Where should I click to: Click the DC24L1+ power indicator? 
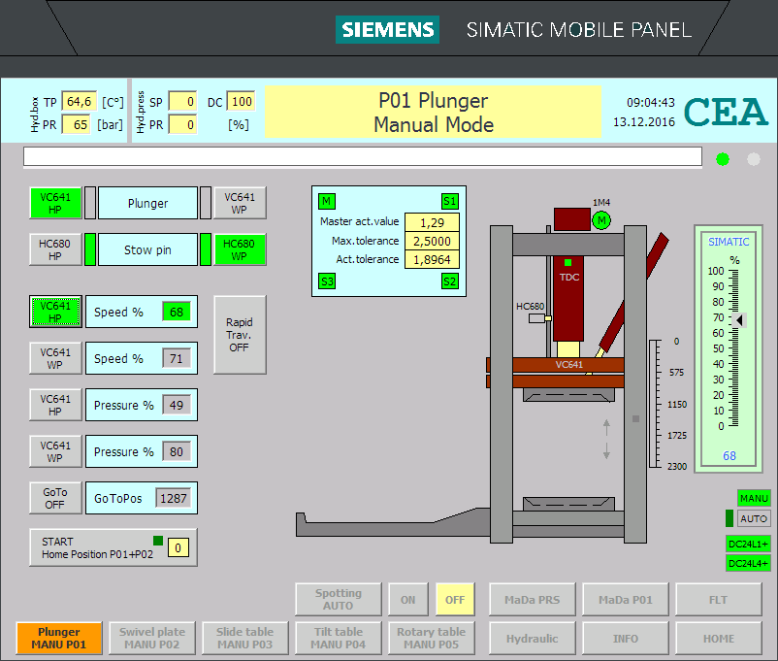click(x=748, y=544)
